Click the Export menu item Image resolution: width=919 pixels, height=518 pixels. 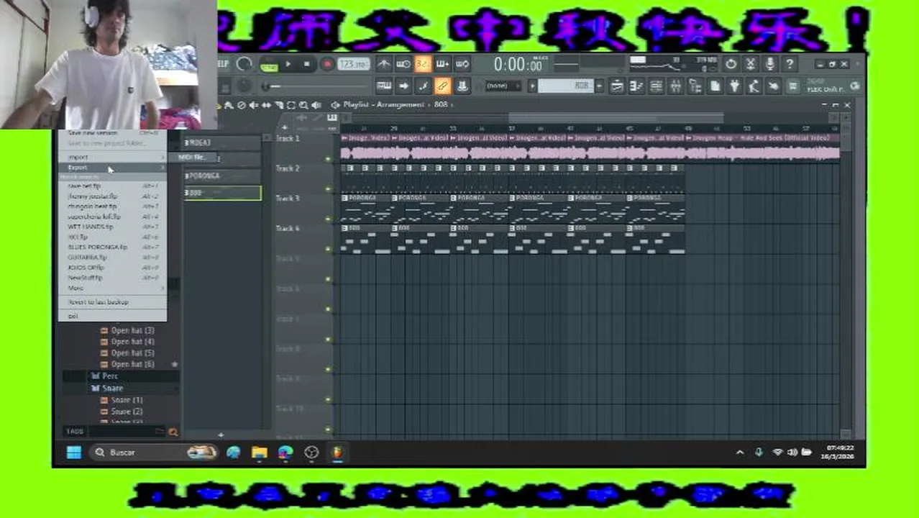(x=112, y=167)
